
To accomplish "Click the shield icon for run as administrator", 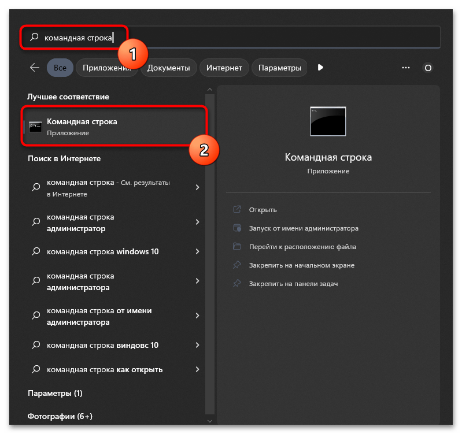I will (237, 228).
